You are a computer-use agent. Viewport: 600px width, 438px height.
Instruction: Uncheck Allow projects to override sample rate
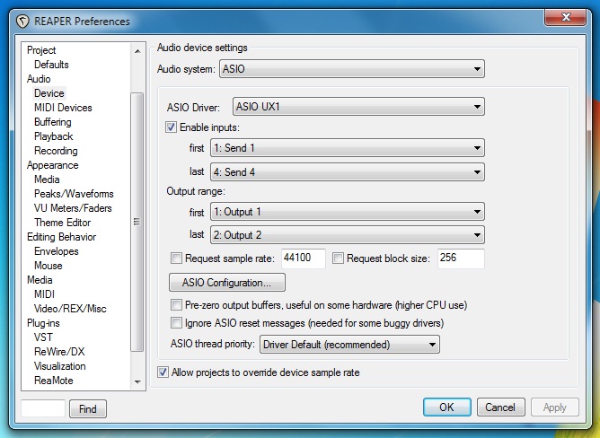coord(163,372)
